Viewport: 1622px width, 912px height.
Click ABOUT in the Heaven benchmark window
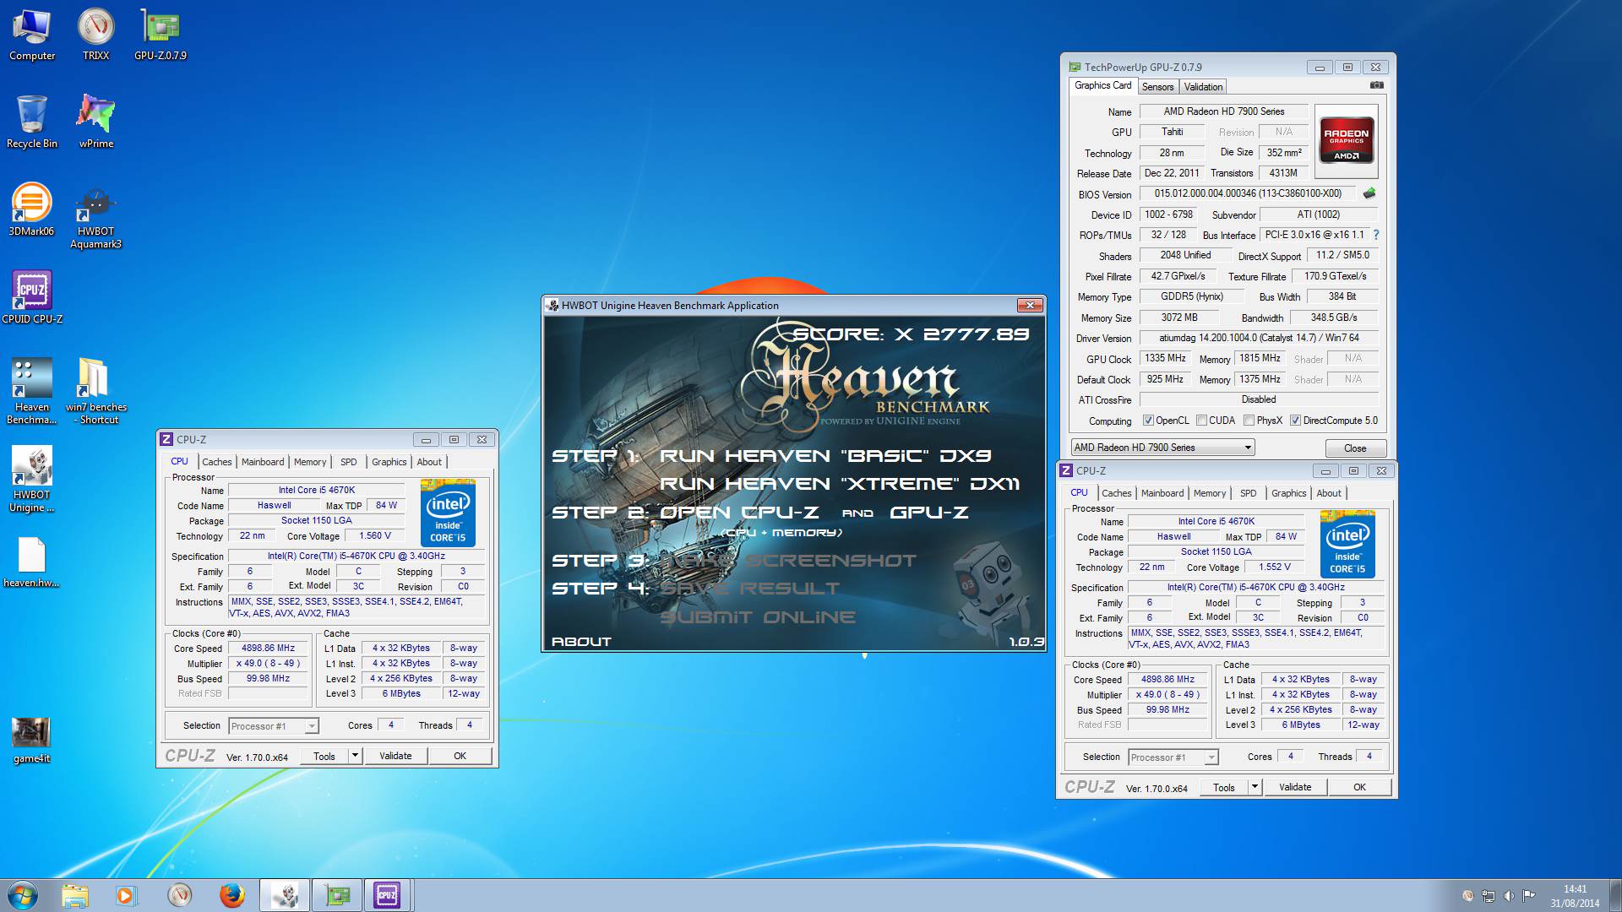[x=581, y=642]
